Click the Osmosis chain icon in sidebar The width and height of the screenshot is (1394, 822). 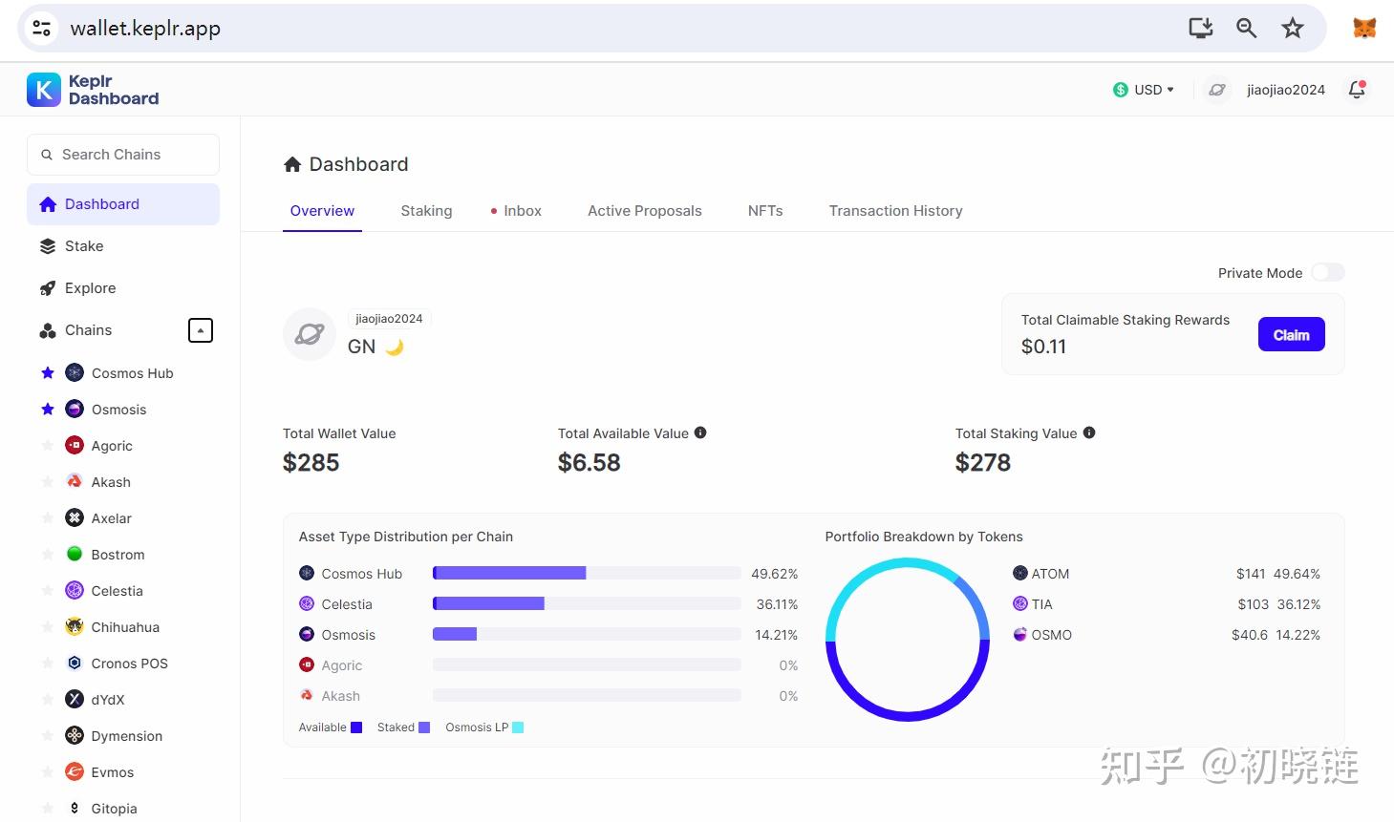pyautogui.click(x=75, y=410)
